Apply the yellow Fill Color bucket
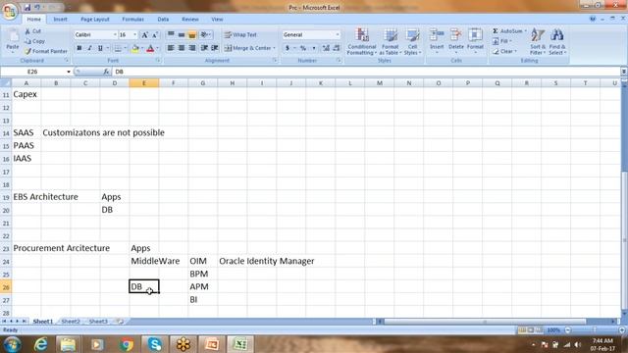The height and width of the screenshot is (353, 628). [x=135, y=48]
